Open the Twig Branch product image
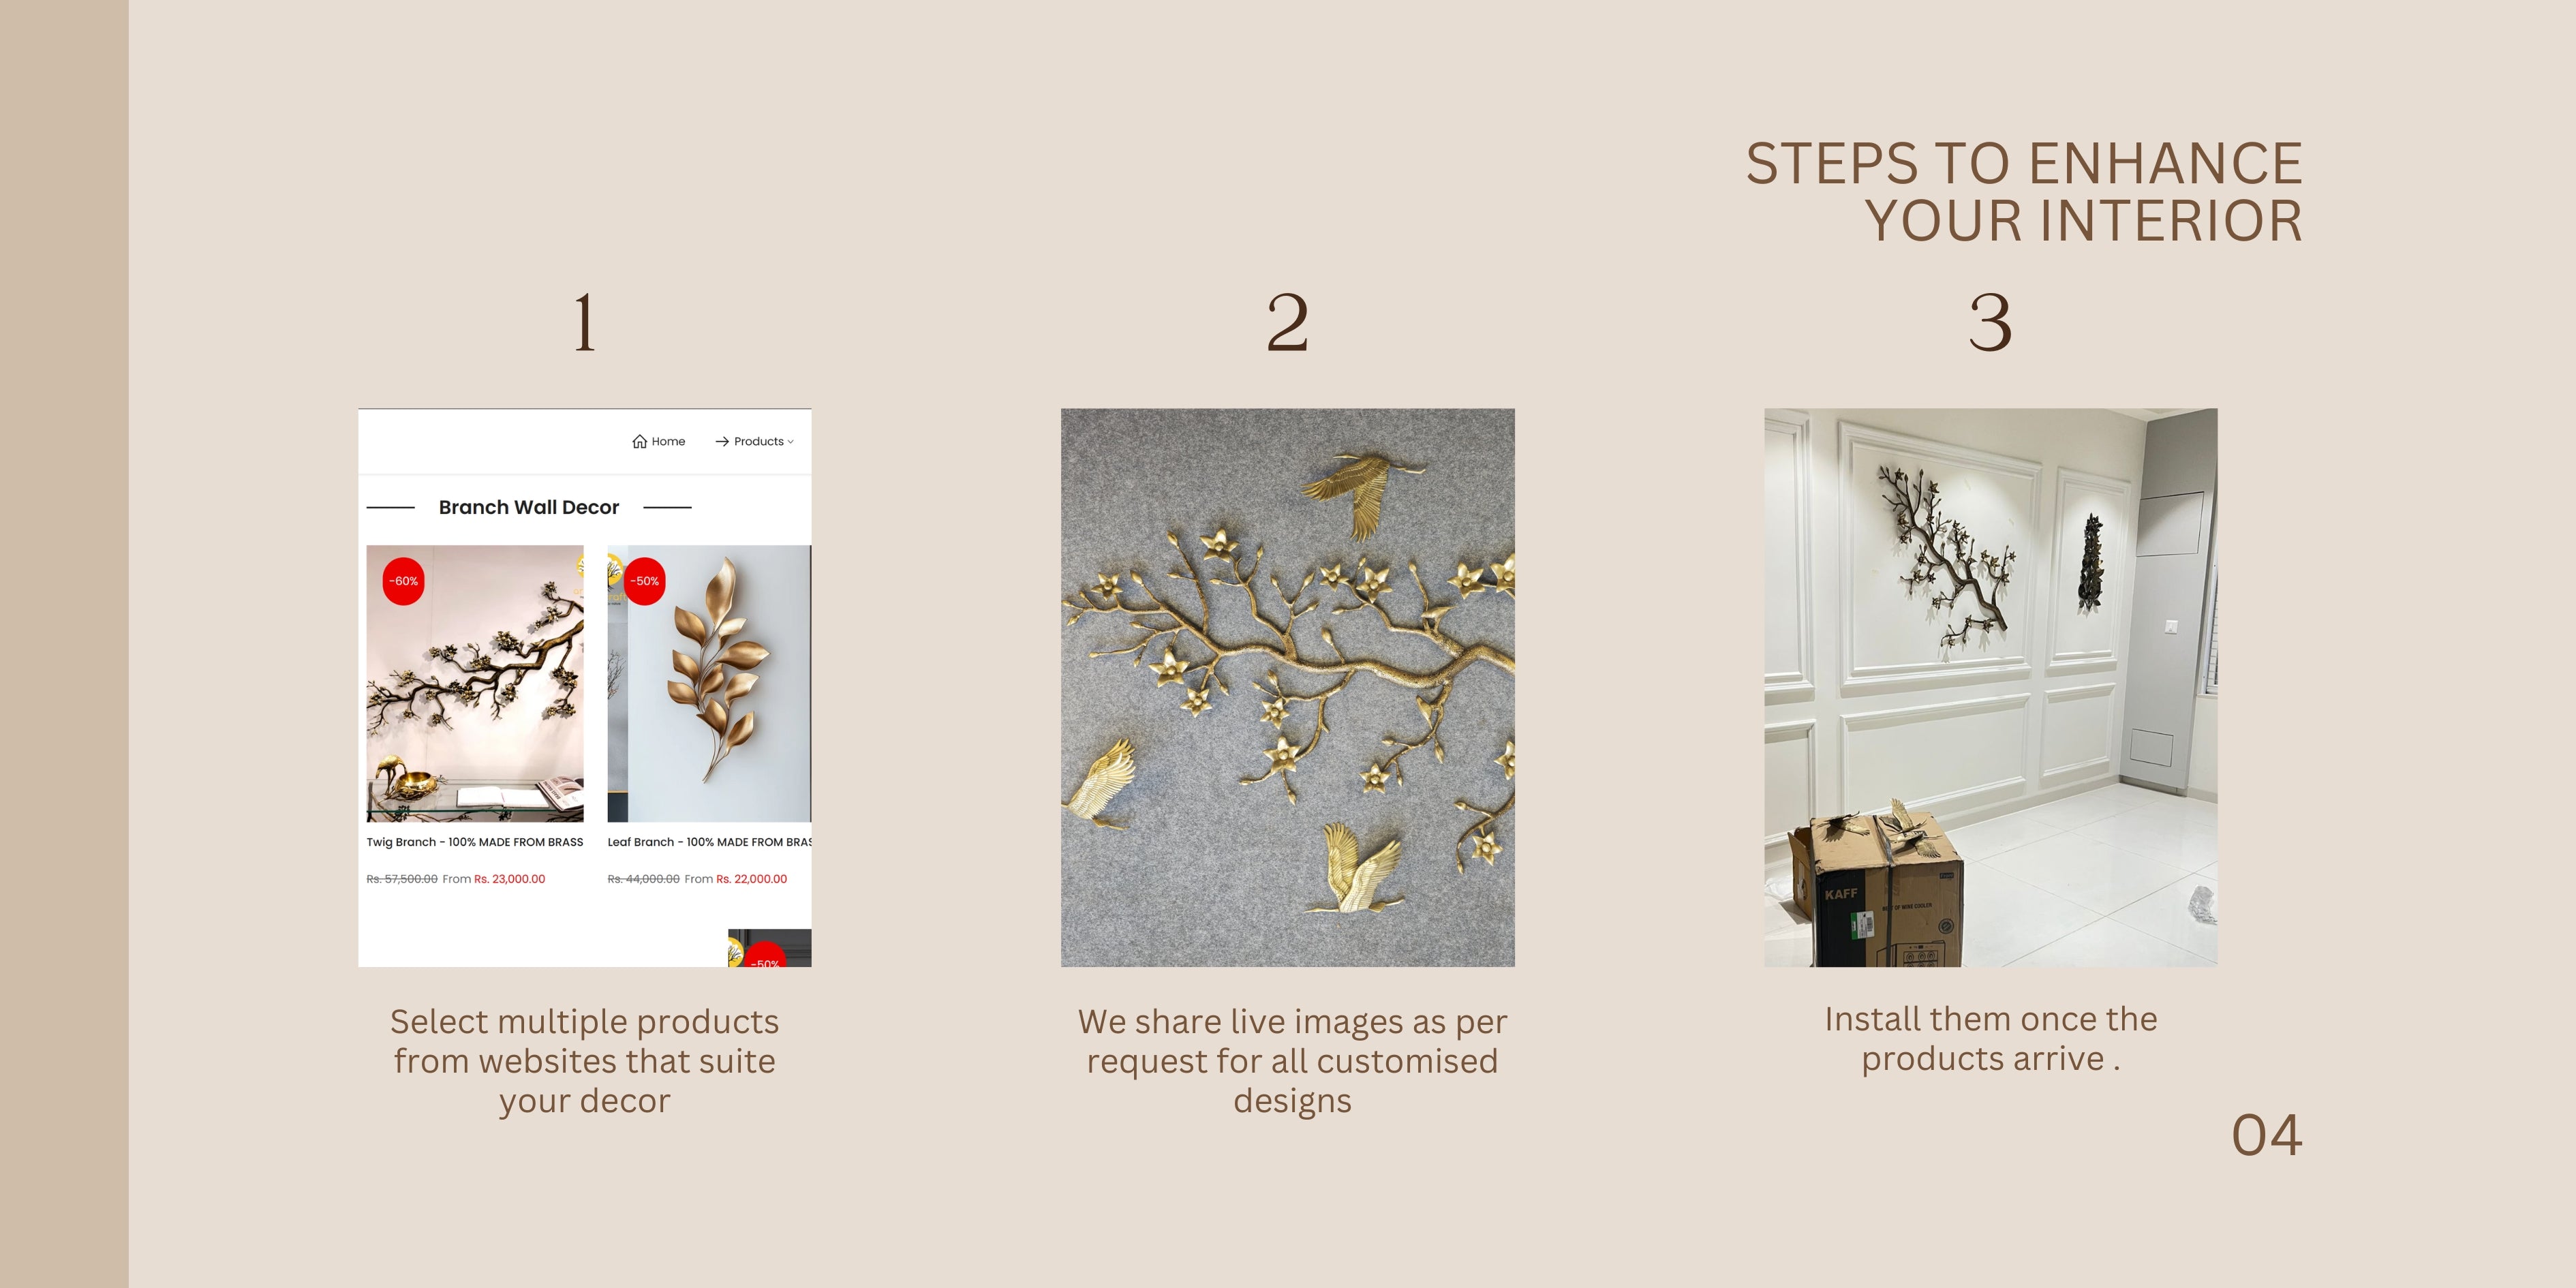2576x1288 pixels. click(475, 683)
